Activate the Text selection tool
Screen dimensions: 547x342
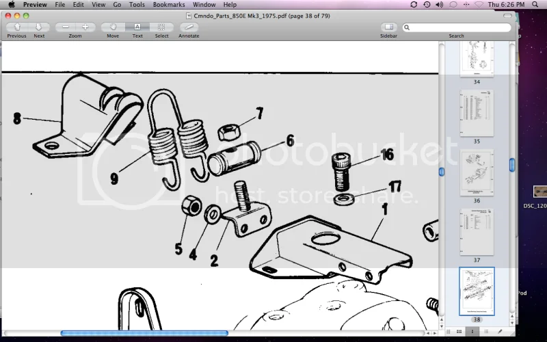click(x=137, y=27)
